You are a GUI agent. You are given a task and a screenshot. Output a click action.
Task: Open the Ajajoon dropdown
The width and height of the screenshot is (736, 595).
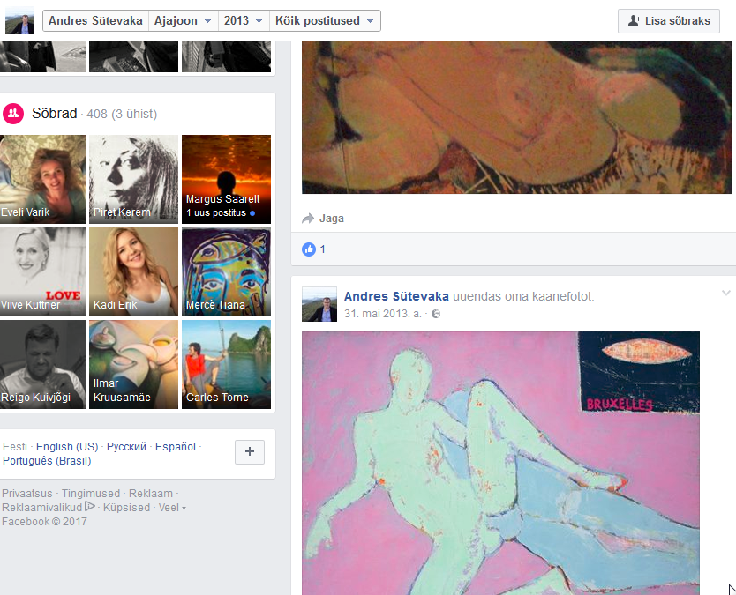(183, 20)
